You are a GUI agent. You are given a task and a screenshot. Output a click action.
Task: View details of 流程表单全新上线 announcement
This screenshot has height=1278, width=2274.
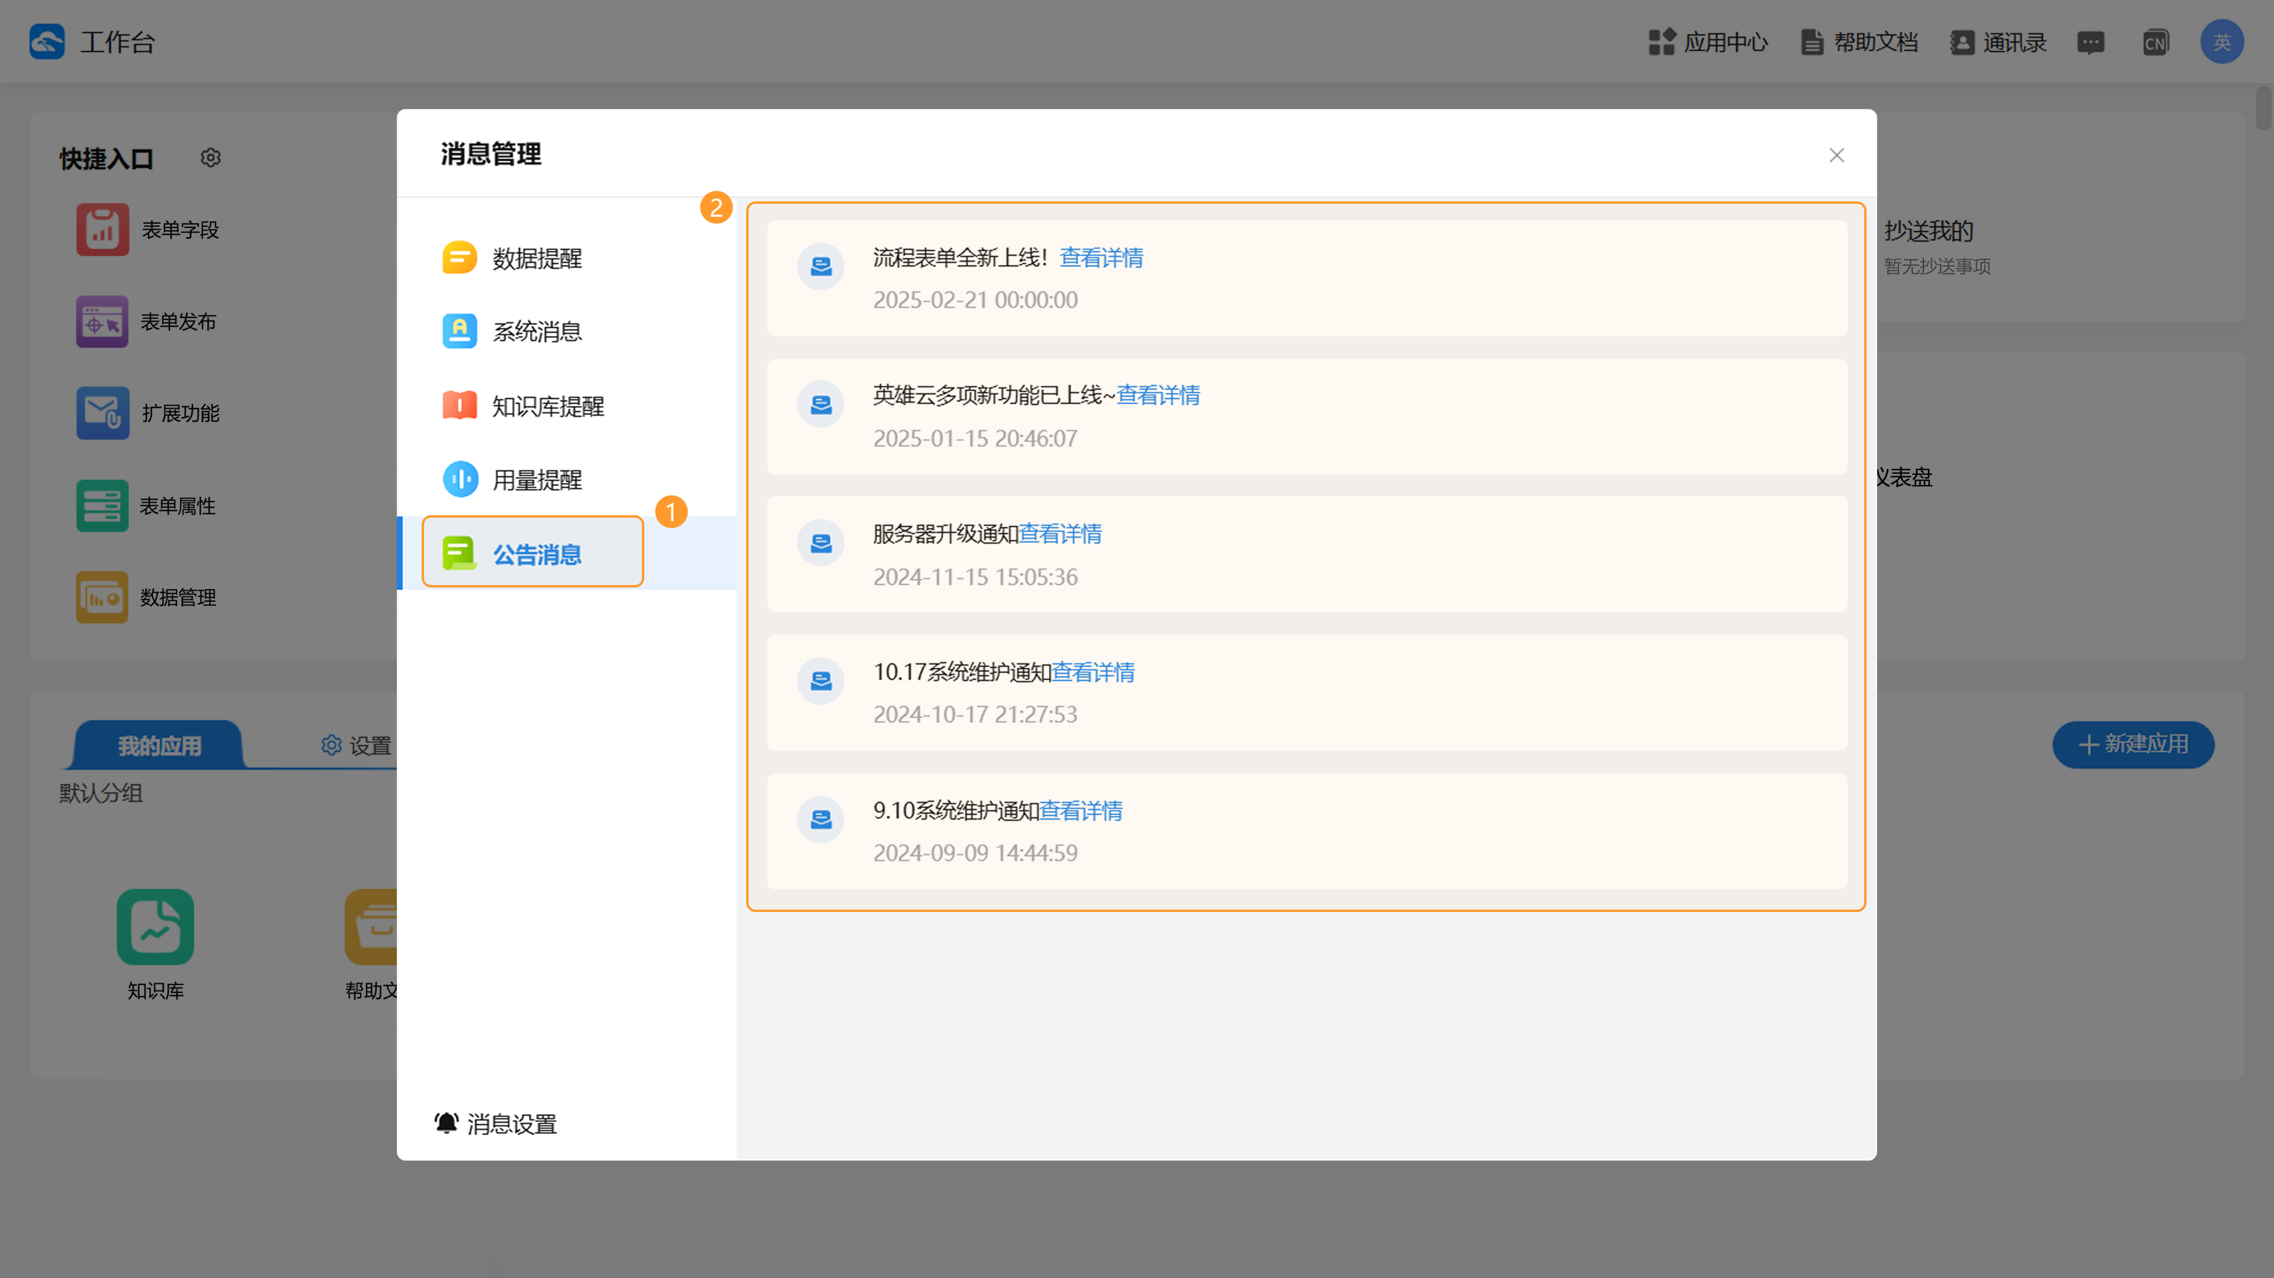[x=1101, y=258]
